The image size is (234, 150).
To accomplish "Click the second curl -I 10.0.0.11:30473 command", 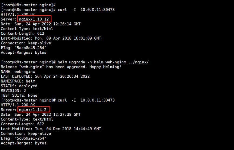I will tap(86, 100).
